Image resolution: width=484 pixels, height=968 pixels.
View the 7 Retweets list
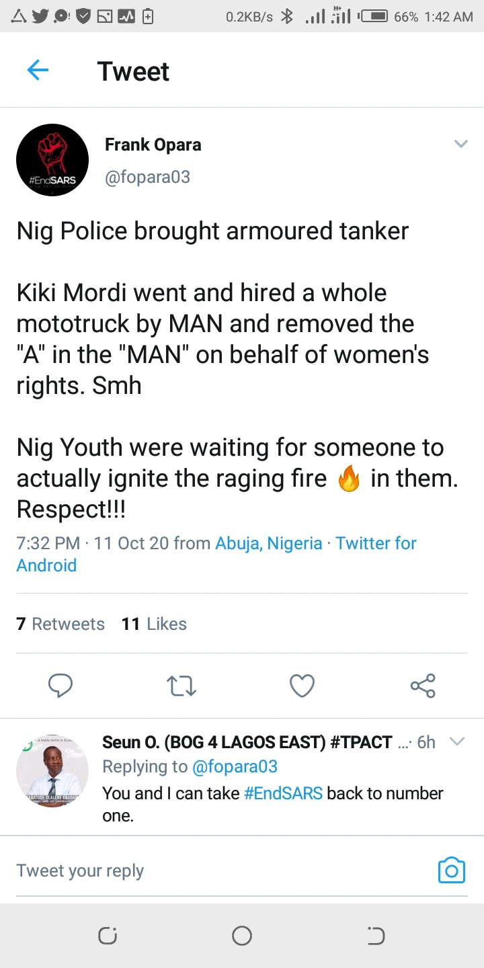click(x=61, y=624)
